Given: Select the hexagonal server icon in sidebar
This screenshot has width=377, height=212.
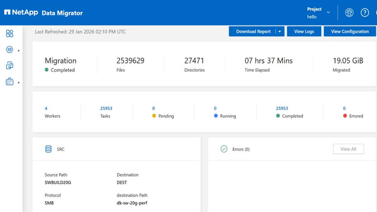Looking at the screenshot, I should point(9,49).
